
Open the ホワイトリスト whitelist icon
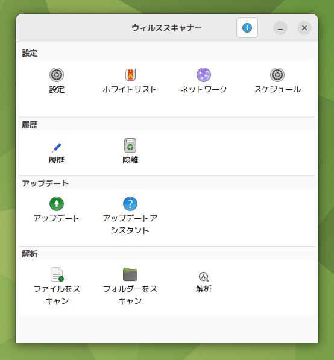click(130, 75)
